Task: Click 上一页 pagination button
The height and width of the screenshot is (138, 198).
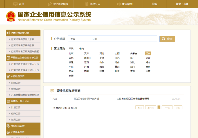Action: pos(151,108)
